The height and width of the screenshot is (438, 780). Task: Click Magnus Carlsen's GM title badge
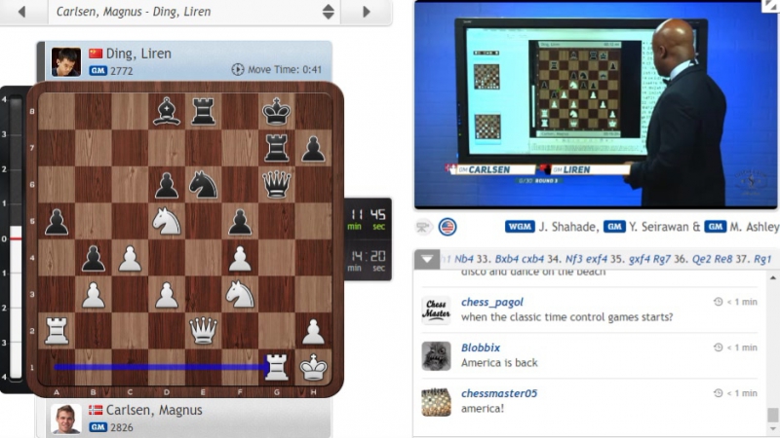pos(98,427)
